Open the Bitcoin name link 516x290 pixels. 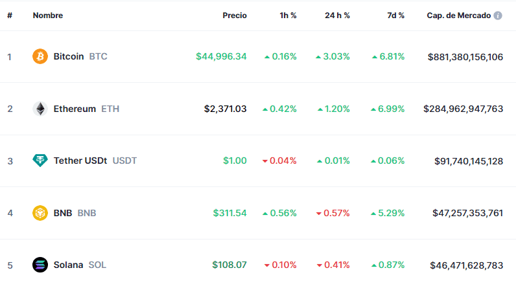click(x=69, y=56)
